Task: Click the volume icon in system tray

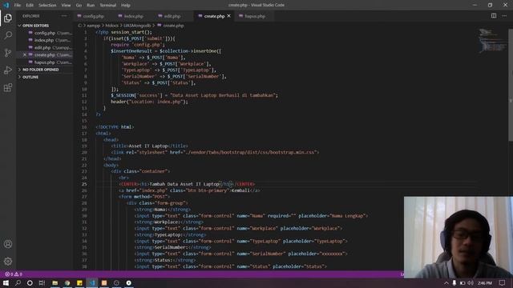Action: 471,282
